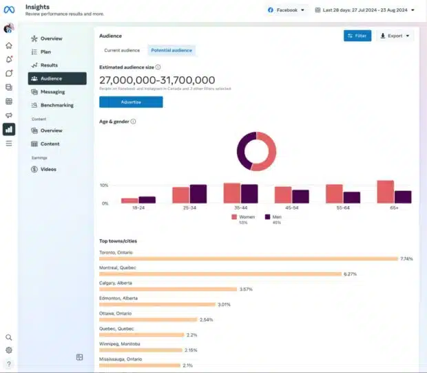Viewport: 427px width, 373px height.
Task: Click info icon beside Estimated audience size
Action: (158, 67)
